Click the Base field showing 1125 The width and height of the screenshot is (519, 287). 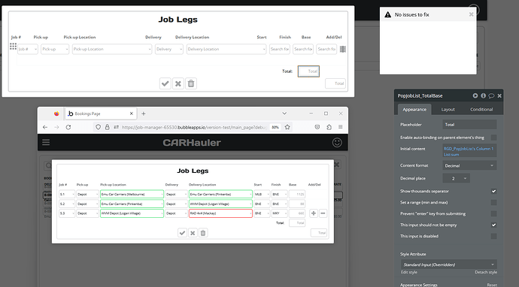(297, 194)
